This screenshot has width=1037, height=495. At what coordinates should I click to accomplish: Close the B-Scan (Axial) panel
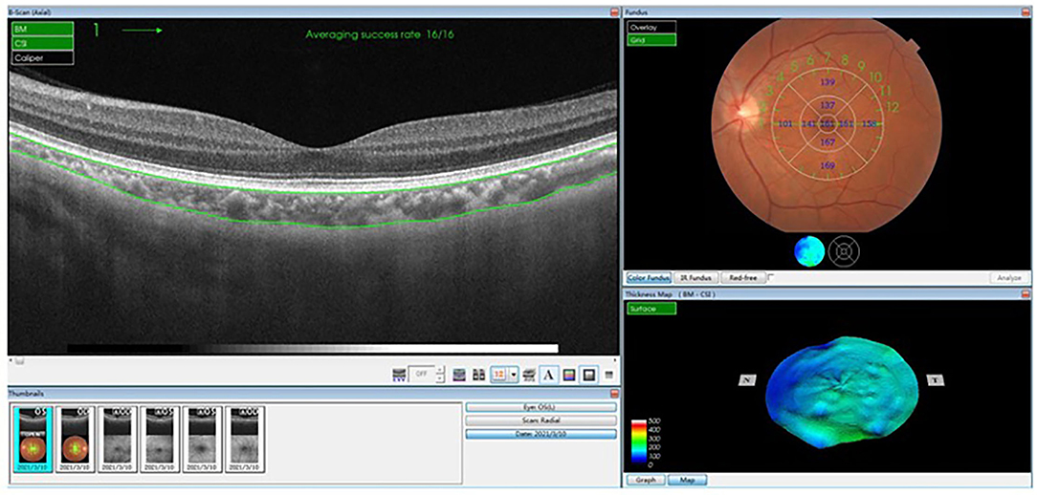click(x=615, y=11)
